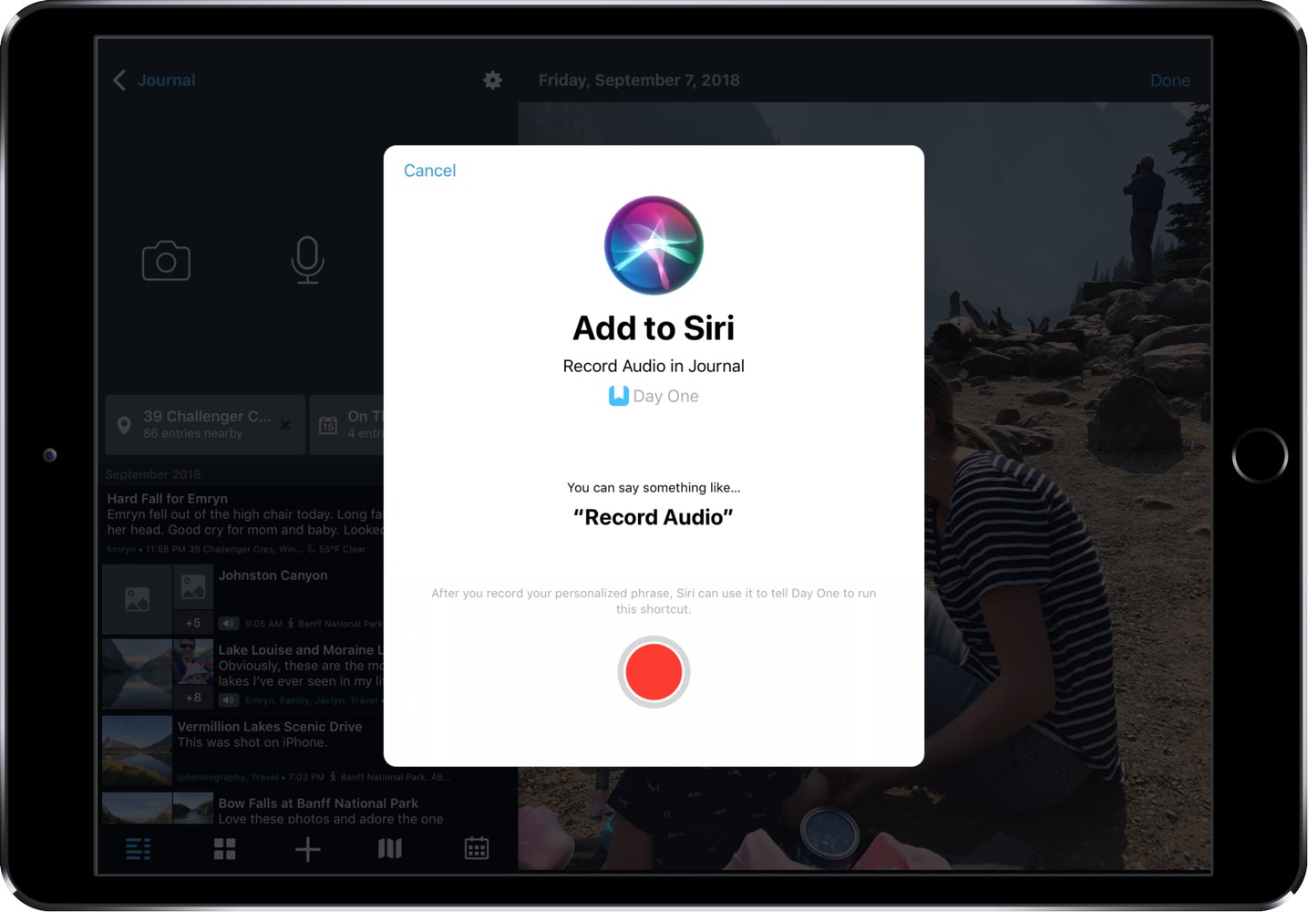1308x912 pixels.
Task: Cancel the Add to Siri dialog
Action: pyautogui.click(x=429, y=171)
